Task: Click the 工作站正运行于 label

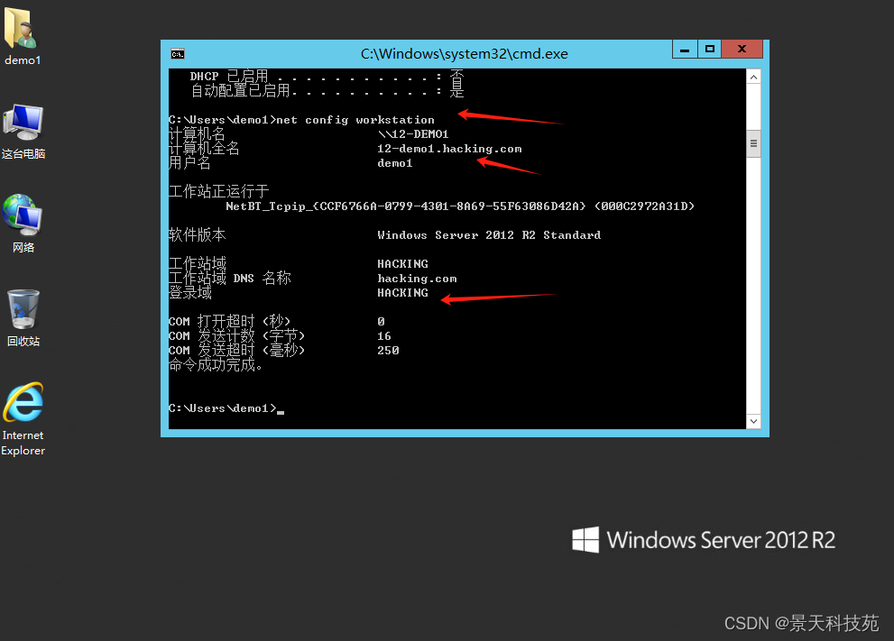Action: coord(218,191)
